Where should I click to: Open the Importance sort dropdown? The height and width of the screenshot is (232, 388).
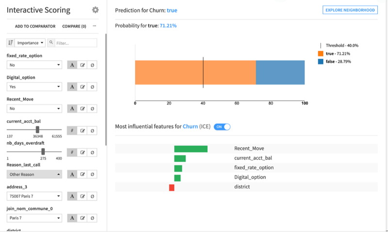[x=30, y=43]
